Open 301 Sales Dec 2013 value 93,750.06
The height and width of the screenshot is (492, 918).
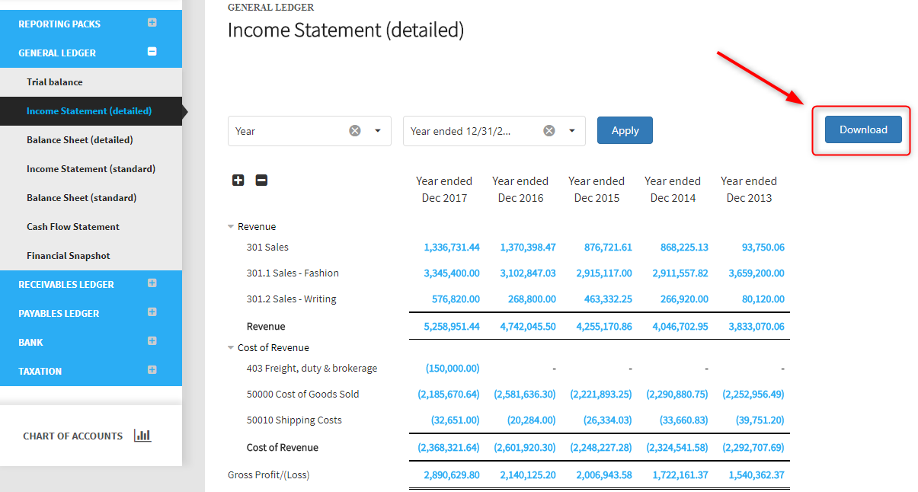tap(763, 248)
